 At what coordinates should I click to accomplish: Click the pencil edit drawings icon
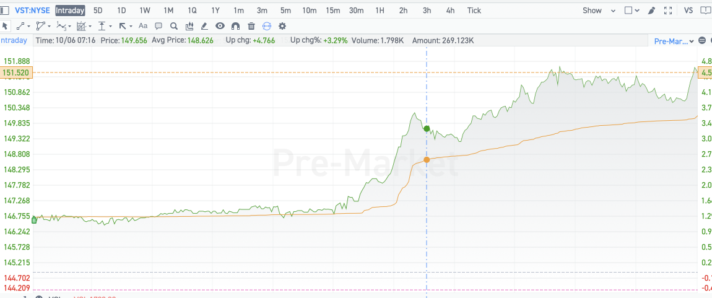tap(204, 26)
